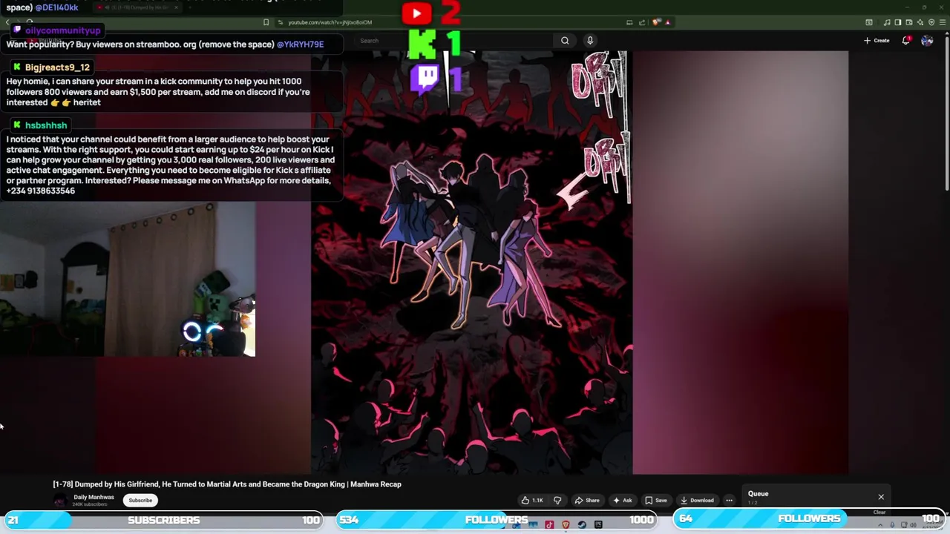Click the YouTube viewer count overlay icon
The height and width of the screenshot is (534, 950).
pos(416,13)
